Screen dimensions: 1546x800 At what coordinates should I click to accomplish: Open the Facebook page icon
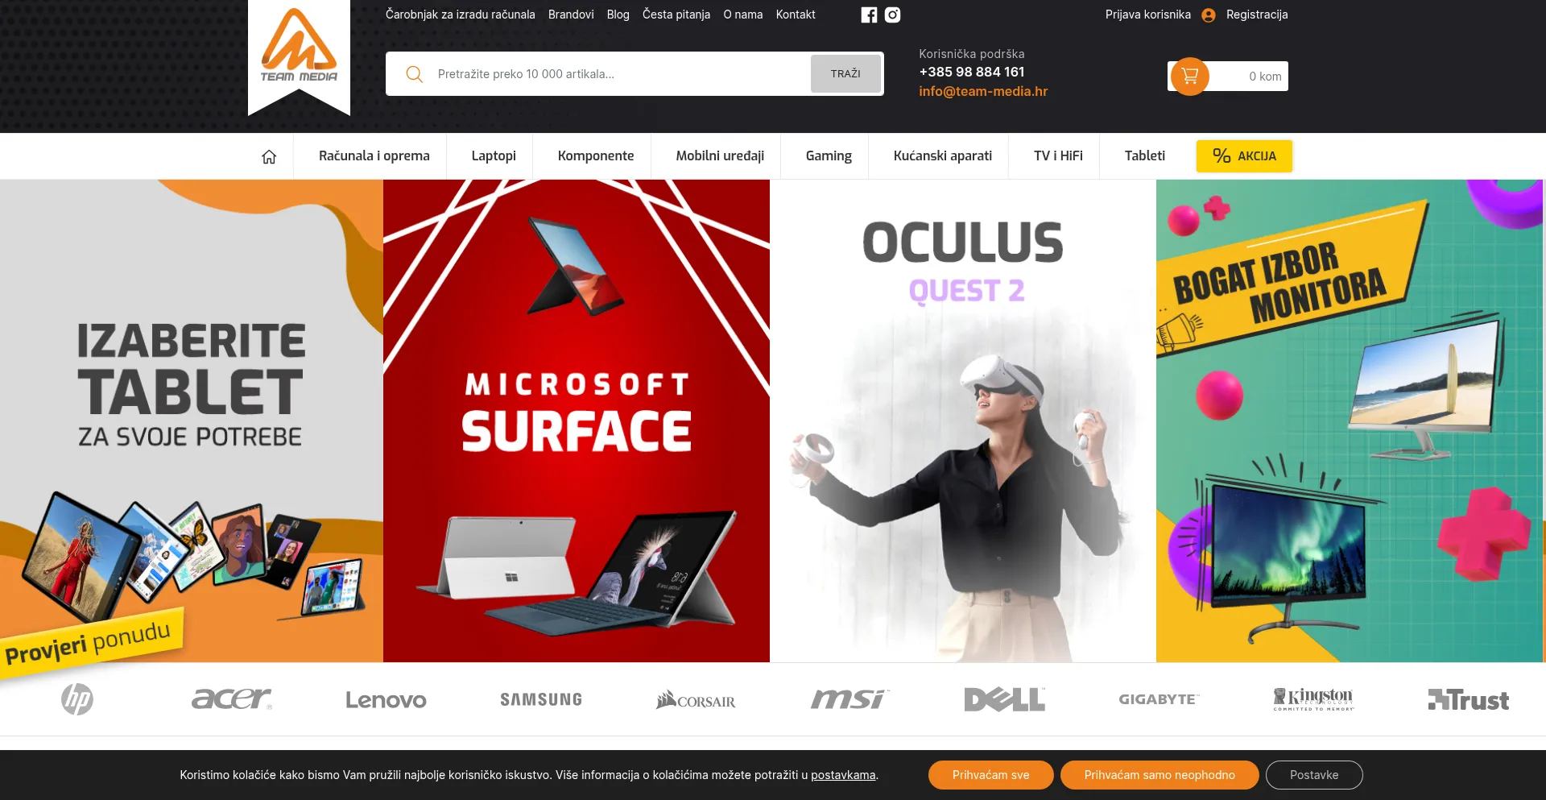tap(869, 15)
